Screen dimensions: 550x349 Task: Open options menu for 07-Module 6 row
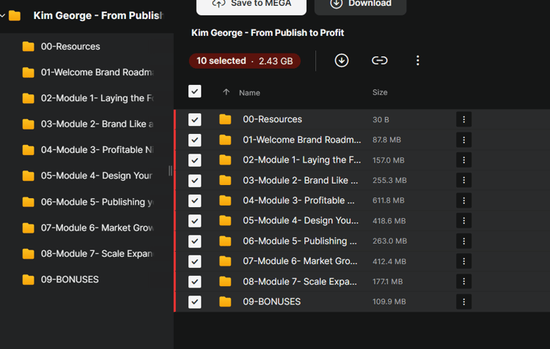coord(463,261)
